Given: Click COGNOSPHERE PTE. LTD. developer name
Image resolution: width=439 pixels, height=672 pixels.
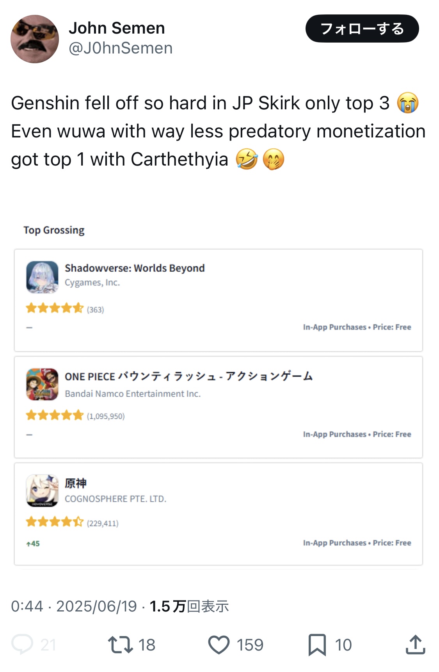Looking at the screenshot, I should click(x=116, y=499).
